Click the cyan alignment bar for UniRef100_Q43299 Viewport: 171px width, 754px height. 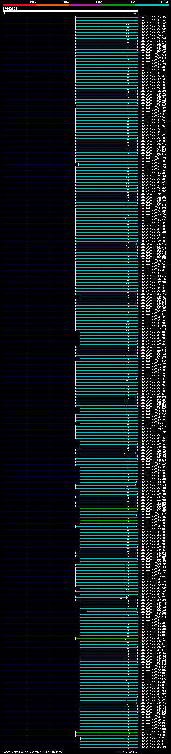point(106,526)
